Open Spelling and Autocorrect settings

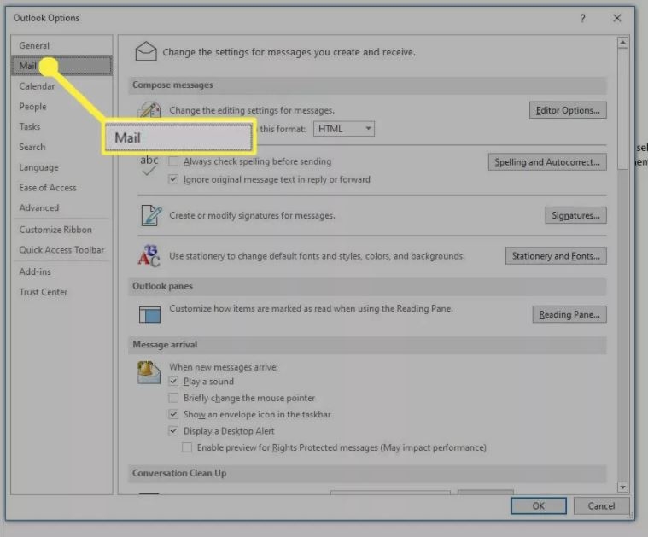[x=547, y=162]
